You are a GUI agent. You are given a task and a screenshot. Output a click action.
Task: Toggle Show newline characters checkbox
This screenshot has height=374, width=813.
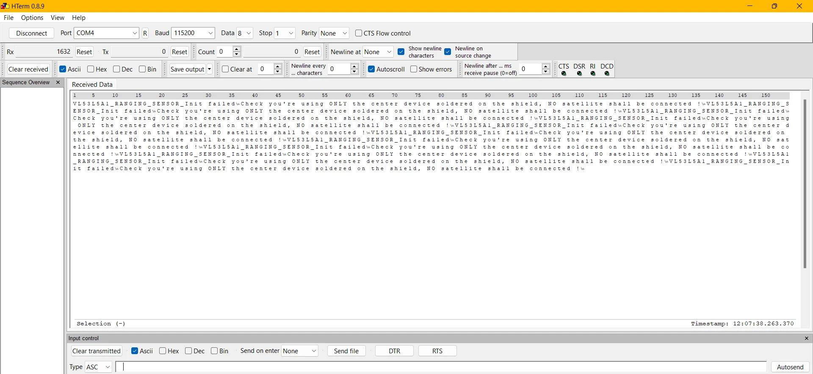tap(401, 52)
